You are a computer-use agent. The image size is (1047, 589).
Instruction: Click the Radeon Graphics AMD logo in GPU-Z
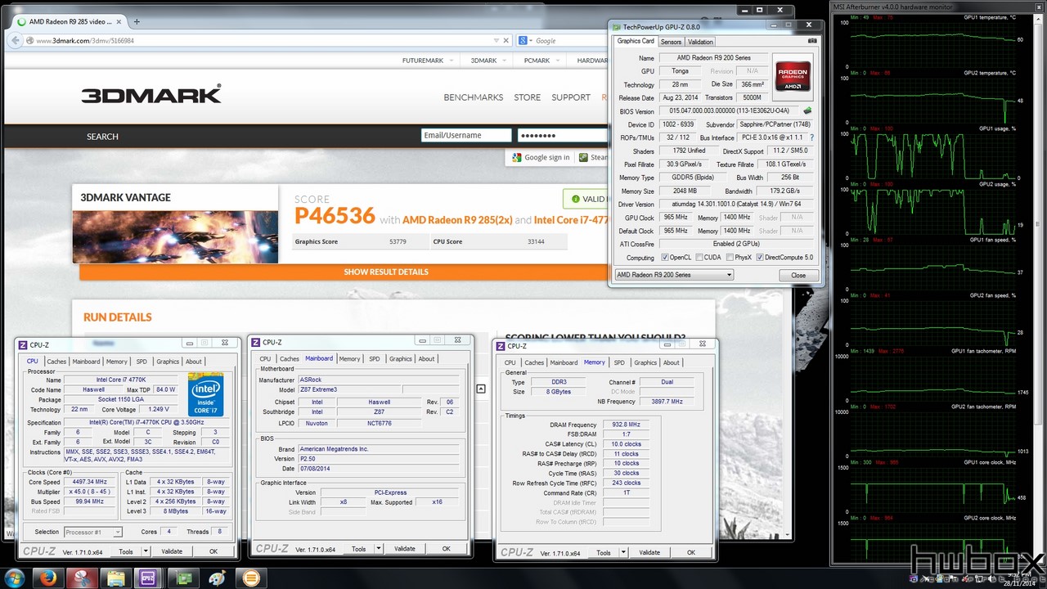click(x=793, y=76)
